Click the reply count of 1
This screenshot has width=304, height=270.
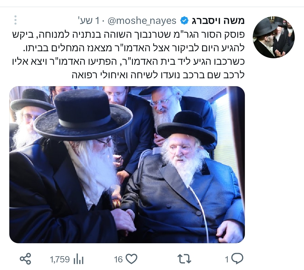(x=227, y=259)
